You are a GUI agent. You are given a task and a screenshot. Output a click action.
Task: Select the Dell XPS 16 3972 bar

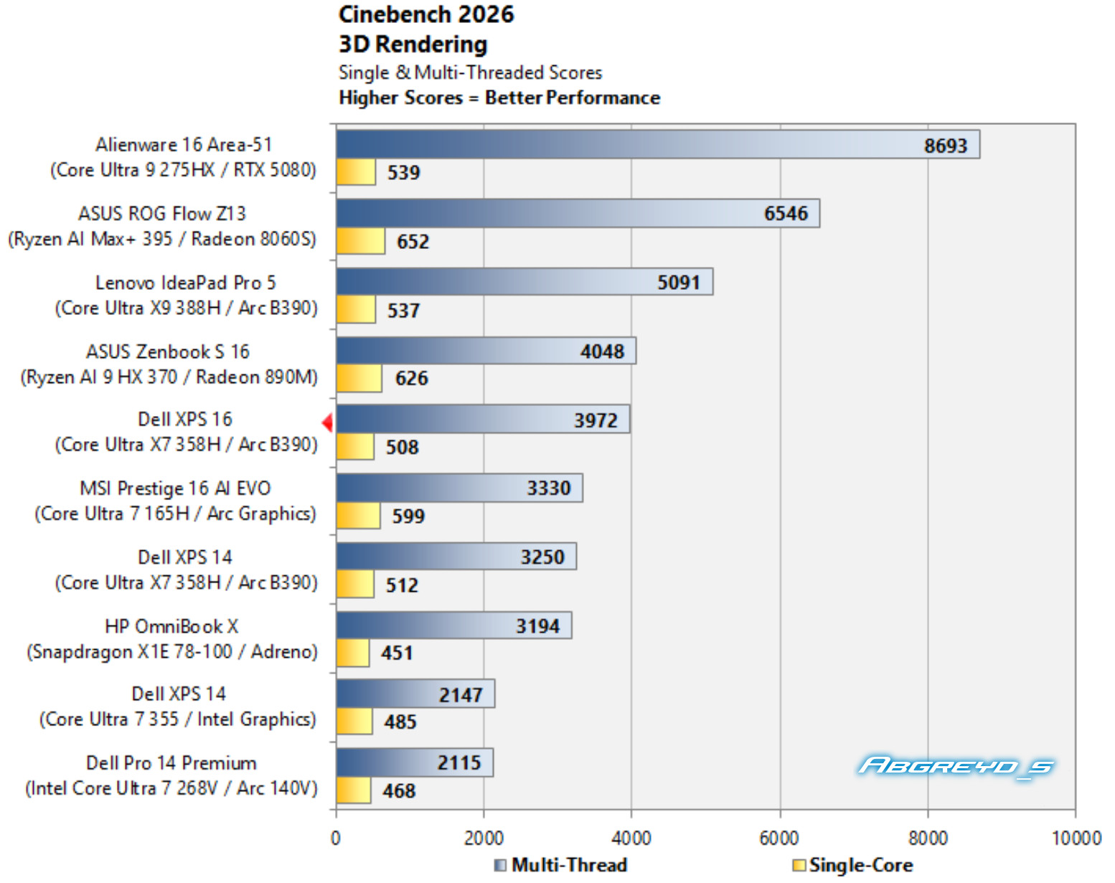[483, 419]
